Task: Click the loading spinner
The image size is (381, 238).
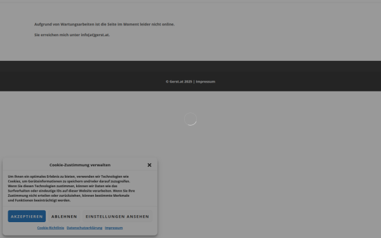Action: (x=190, y=119)
